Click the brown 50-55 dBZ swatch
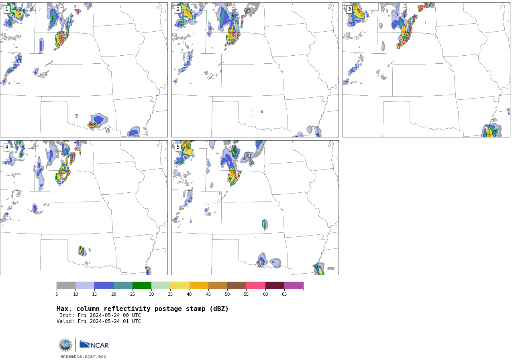Screen dimensions: 514x361 click(237, 286)
